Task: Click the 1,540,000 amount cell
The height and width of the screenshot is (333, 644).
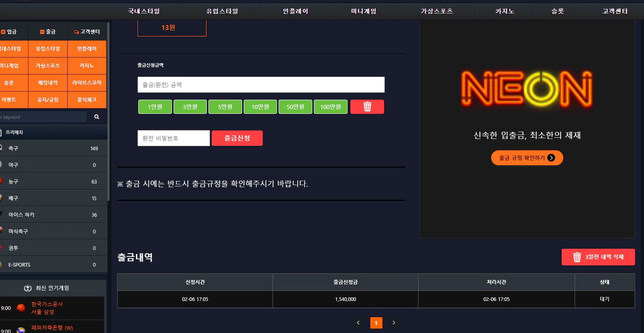Action: click(x=346, y=299)
